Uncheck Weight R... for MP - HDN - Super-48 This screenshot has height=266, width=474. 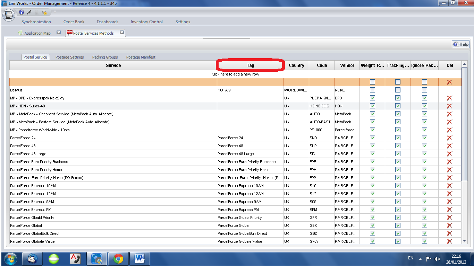click(x=372, y=106)
